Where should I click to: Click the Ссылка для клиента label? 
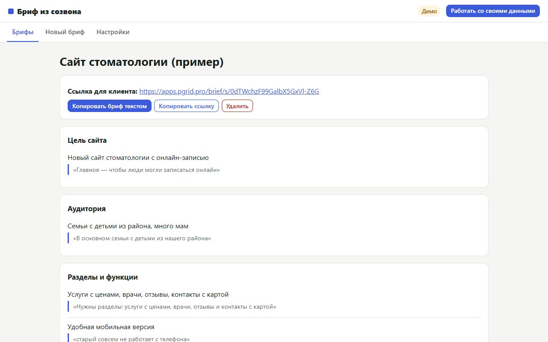(103, 91)
